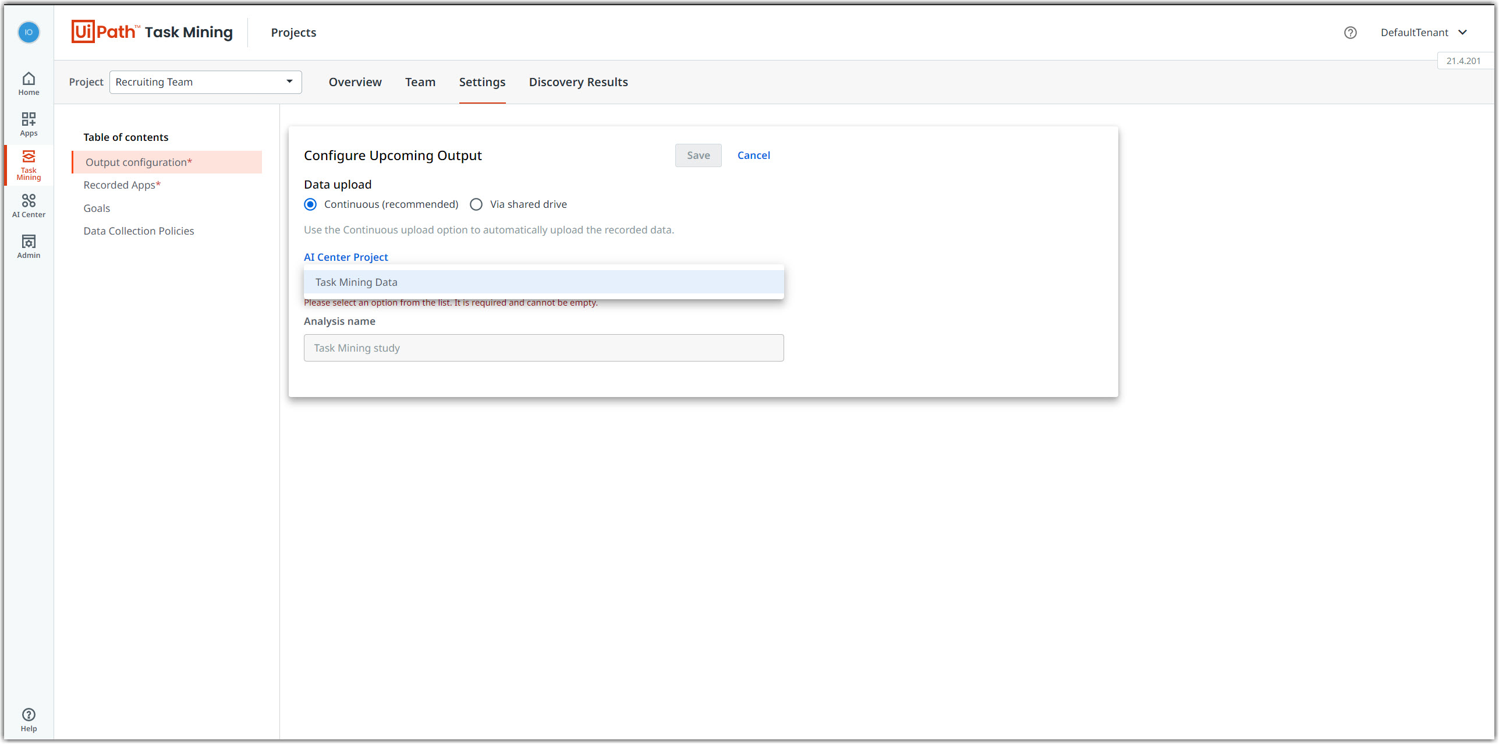
Task: Open the Admin sidebar icon
Action: (x=29, y=246)
